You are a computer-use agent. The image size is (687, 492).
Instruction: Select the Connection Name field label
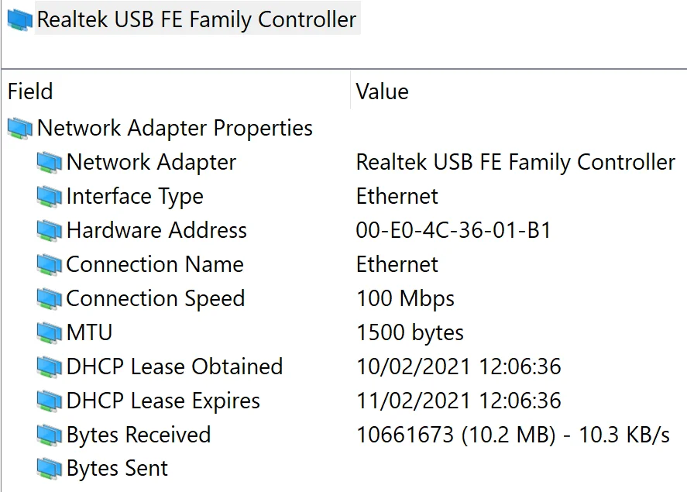click(155, 265)
